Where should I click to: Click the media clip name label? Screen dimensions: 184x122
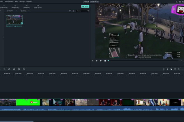click(x=14, y=26)
